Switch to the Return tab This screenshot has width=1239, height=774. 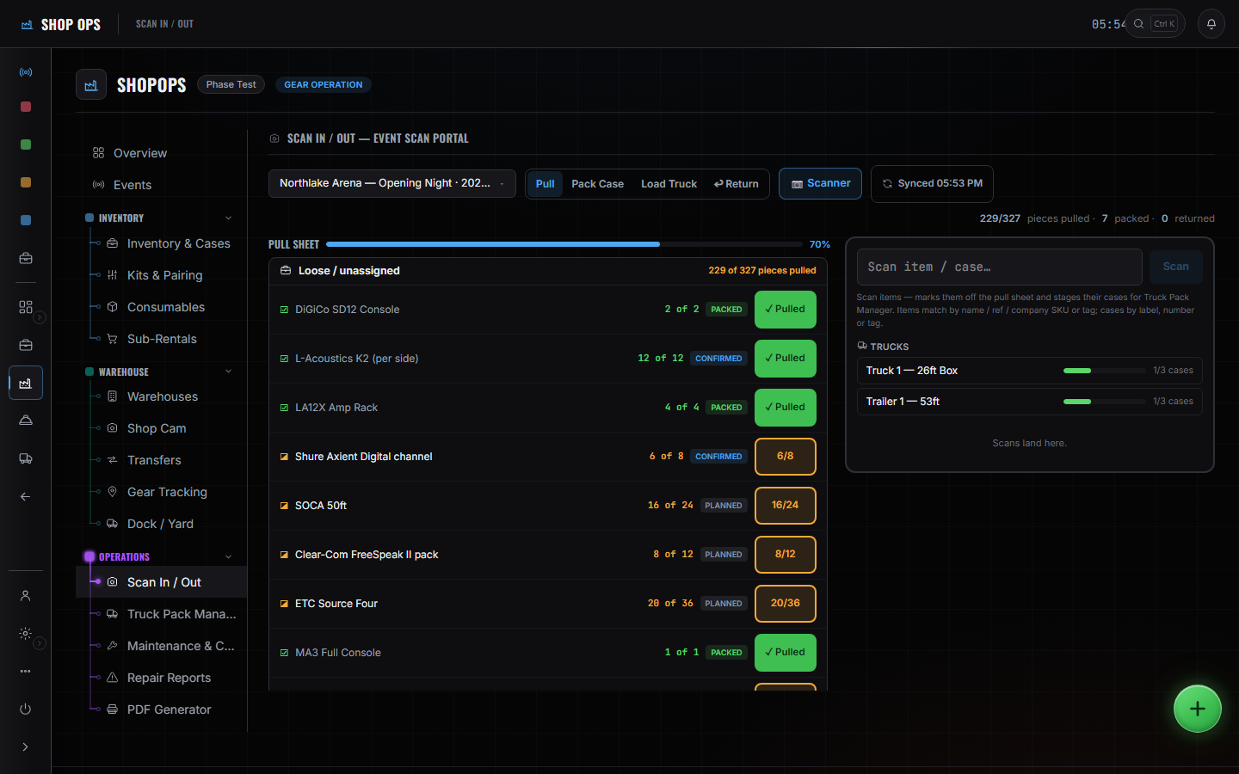pos(737,183)
